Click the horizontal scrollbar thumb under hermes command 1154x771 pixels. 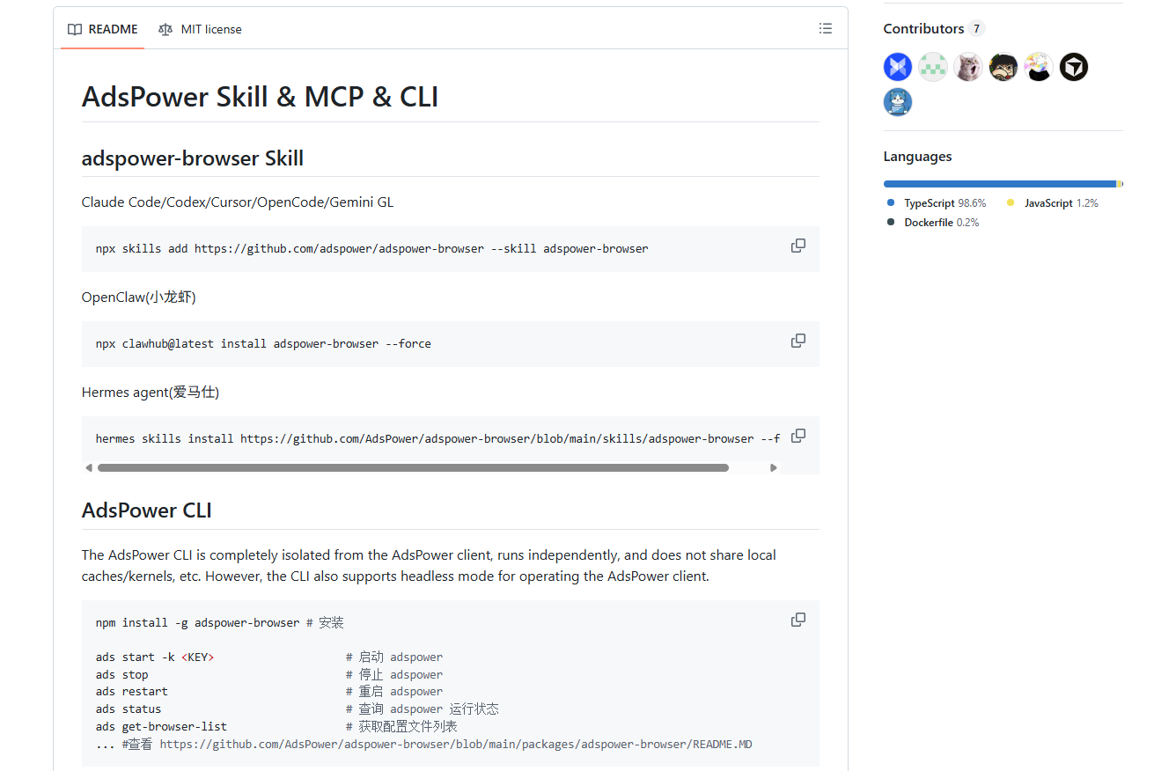coord(413,468)
